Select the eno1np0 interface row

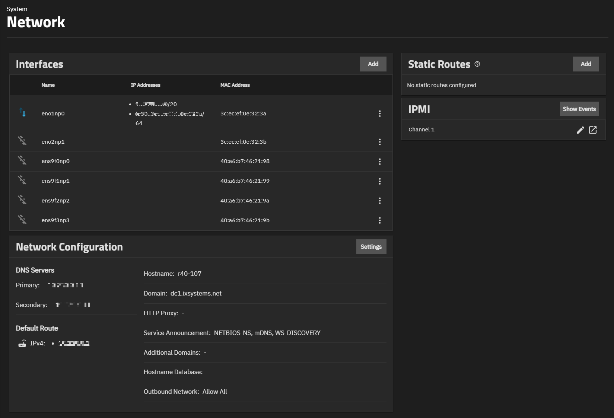coord(53,114)
